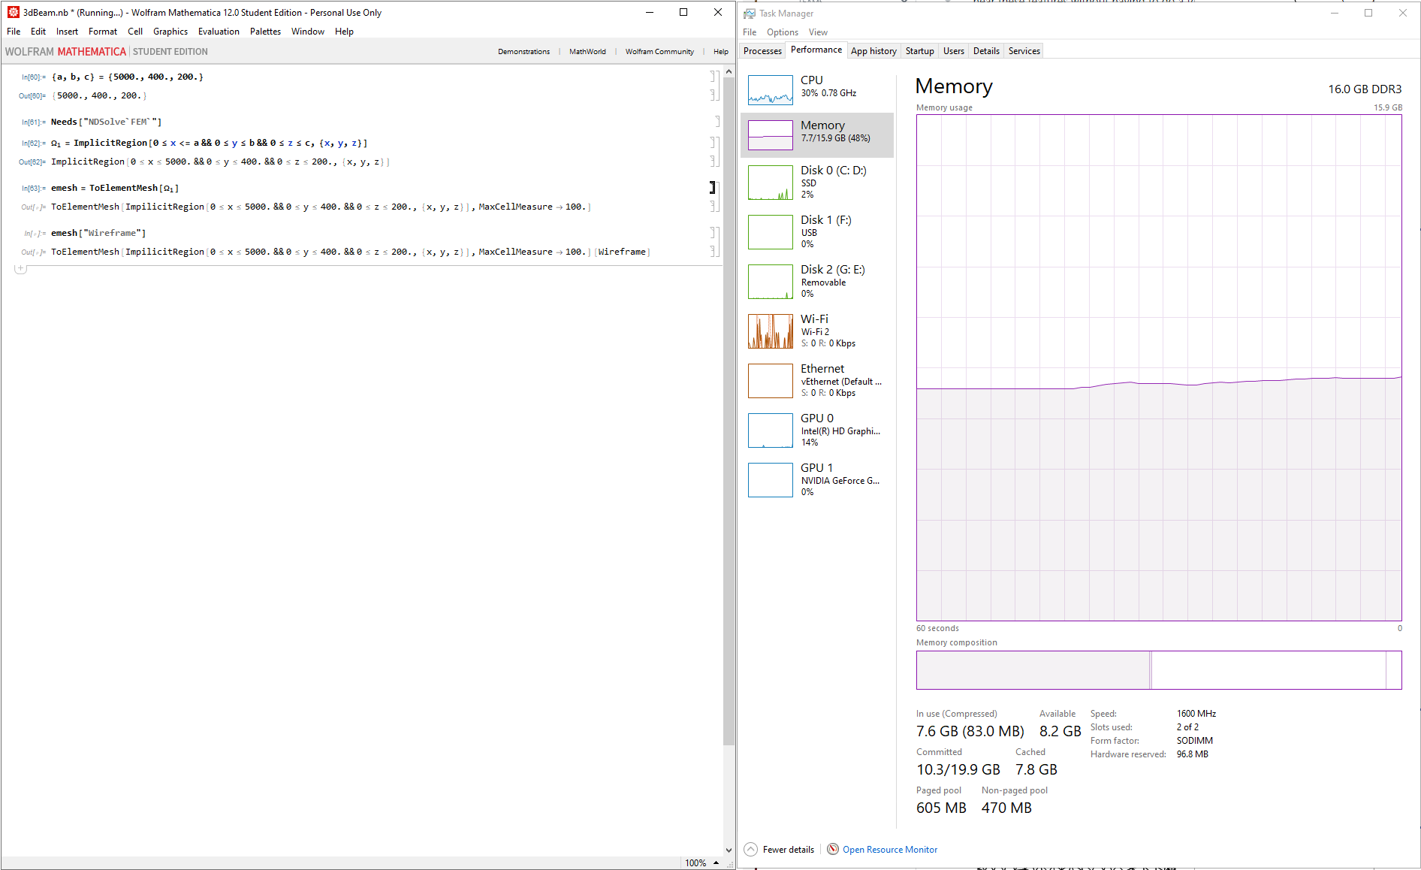Click the emesh["Wireframe"] input line
This screenshot has height=870, width=1421.
coord(98,233)
